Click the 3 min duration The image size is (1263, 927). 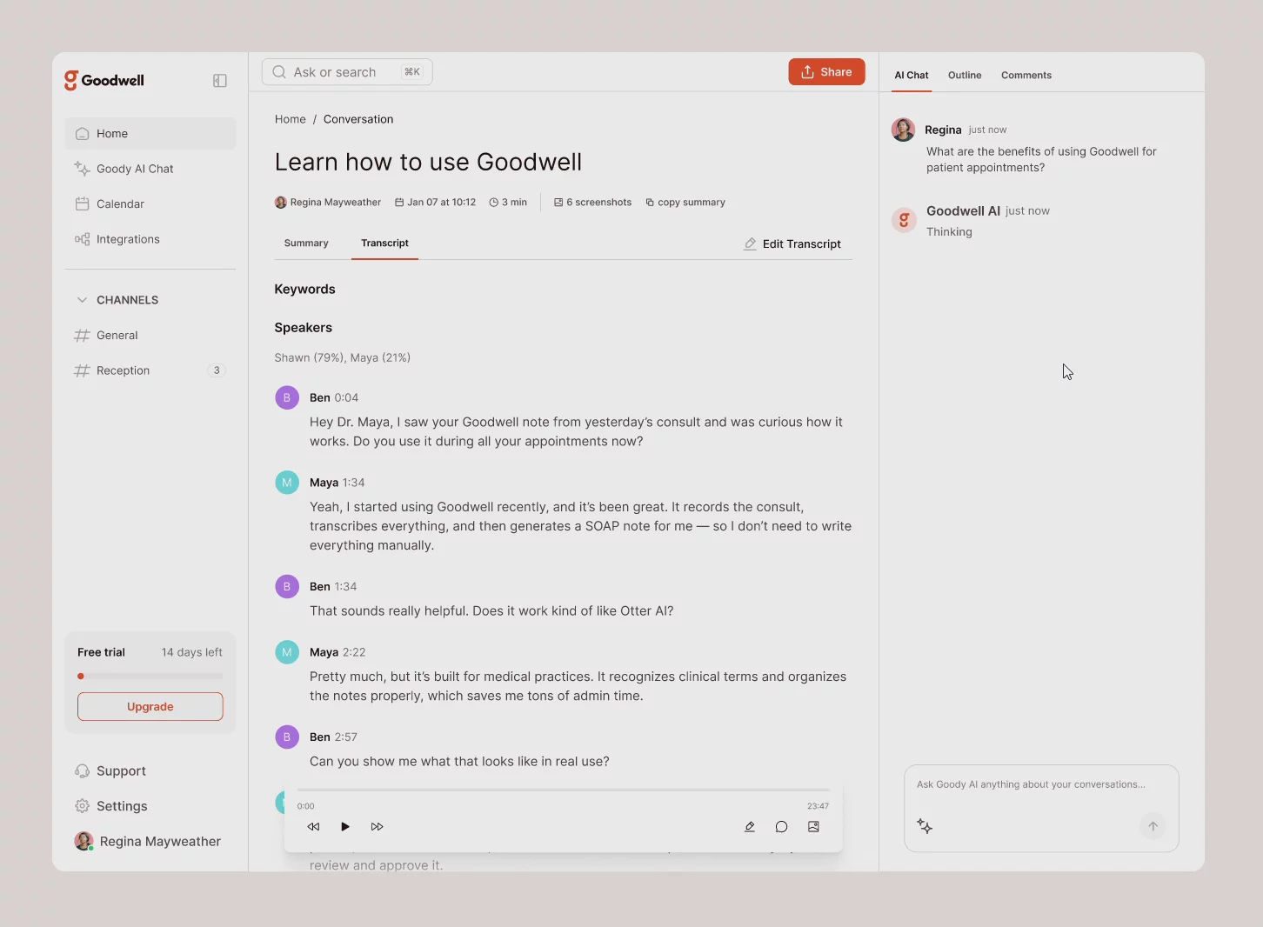coord(508,202)
